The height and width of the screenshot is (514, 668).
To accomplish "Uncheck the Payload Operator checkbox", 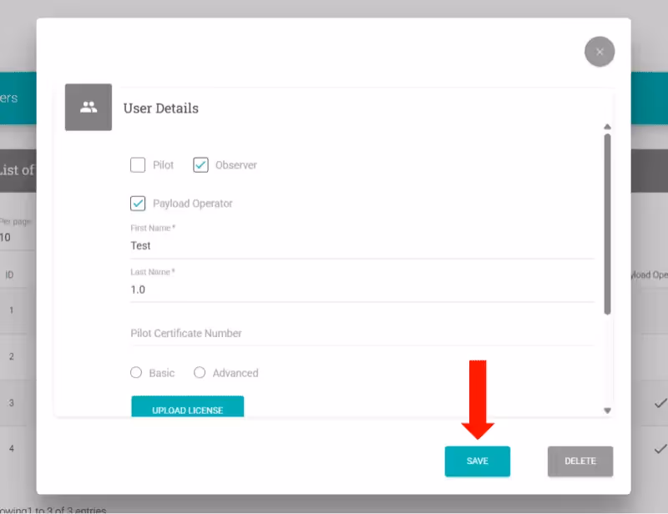I will tap(138, 204).
